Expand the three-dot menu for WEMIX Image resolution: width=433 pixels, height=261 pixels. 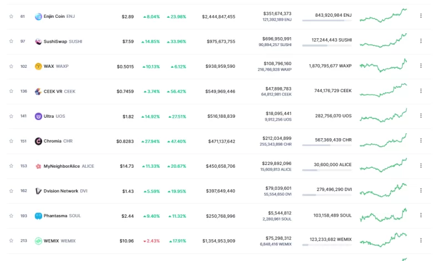421,241
